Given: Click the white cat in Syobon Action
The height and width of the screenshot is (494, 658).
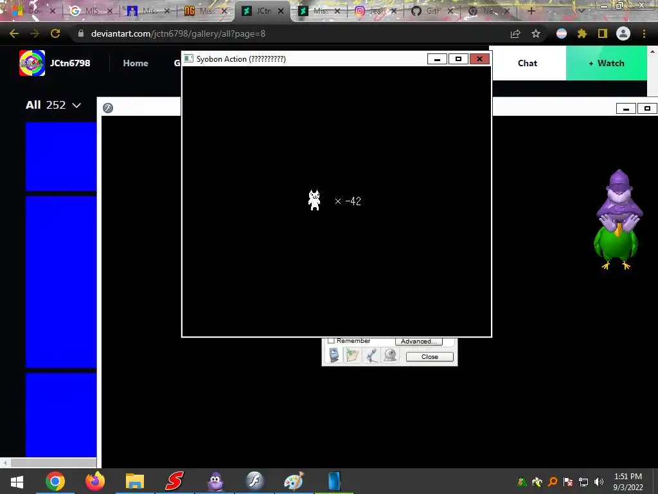Looking at the screenshot, I should tap(314, 200).
